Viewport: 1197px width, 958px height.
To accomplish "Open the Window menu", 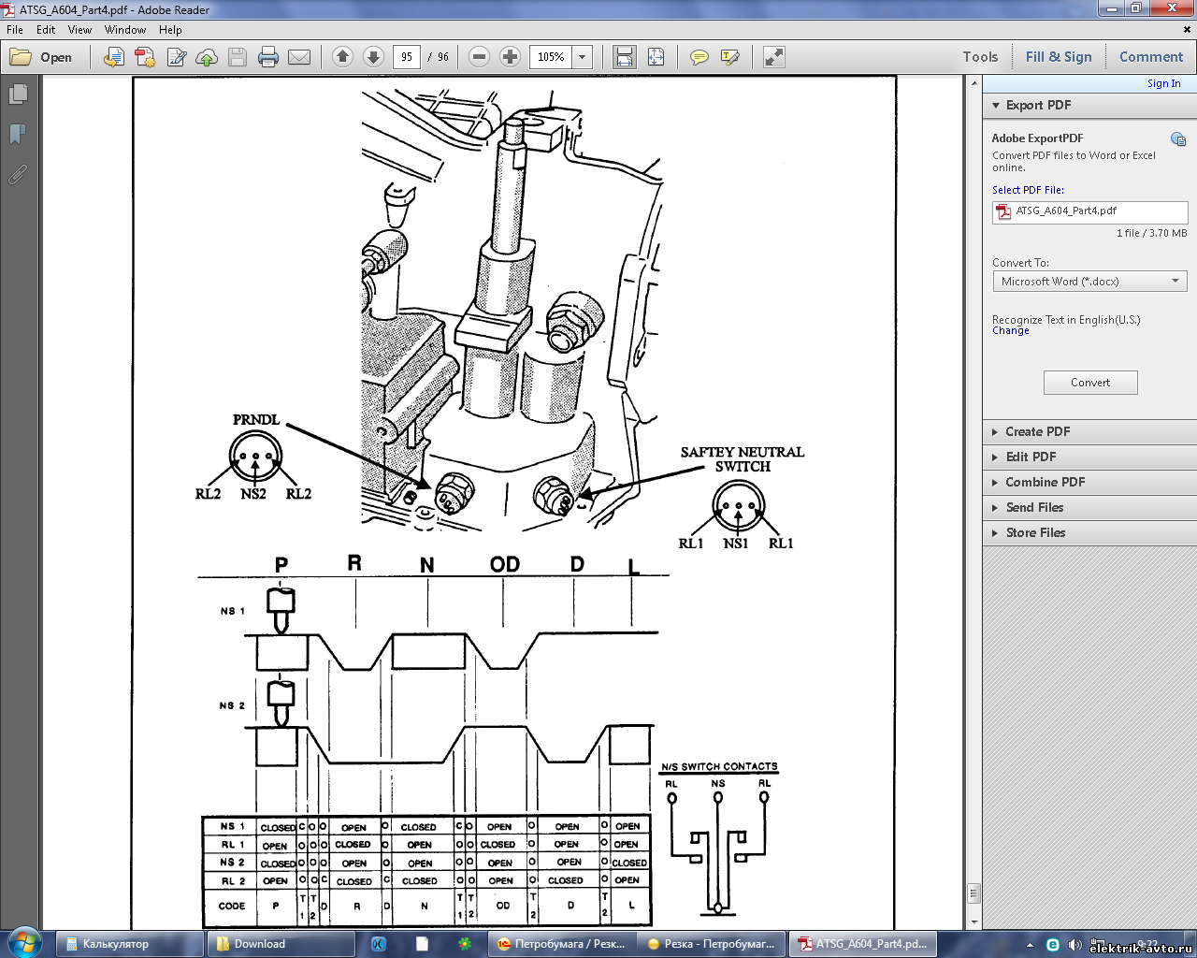I will (x=125, y=30).
